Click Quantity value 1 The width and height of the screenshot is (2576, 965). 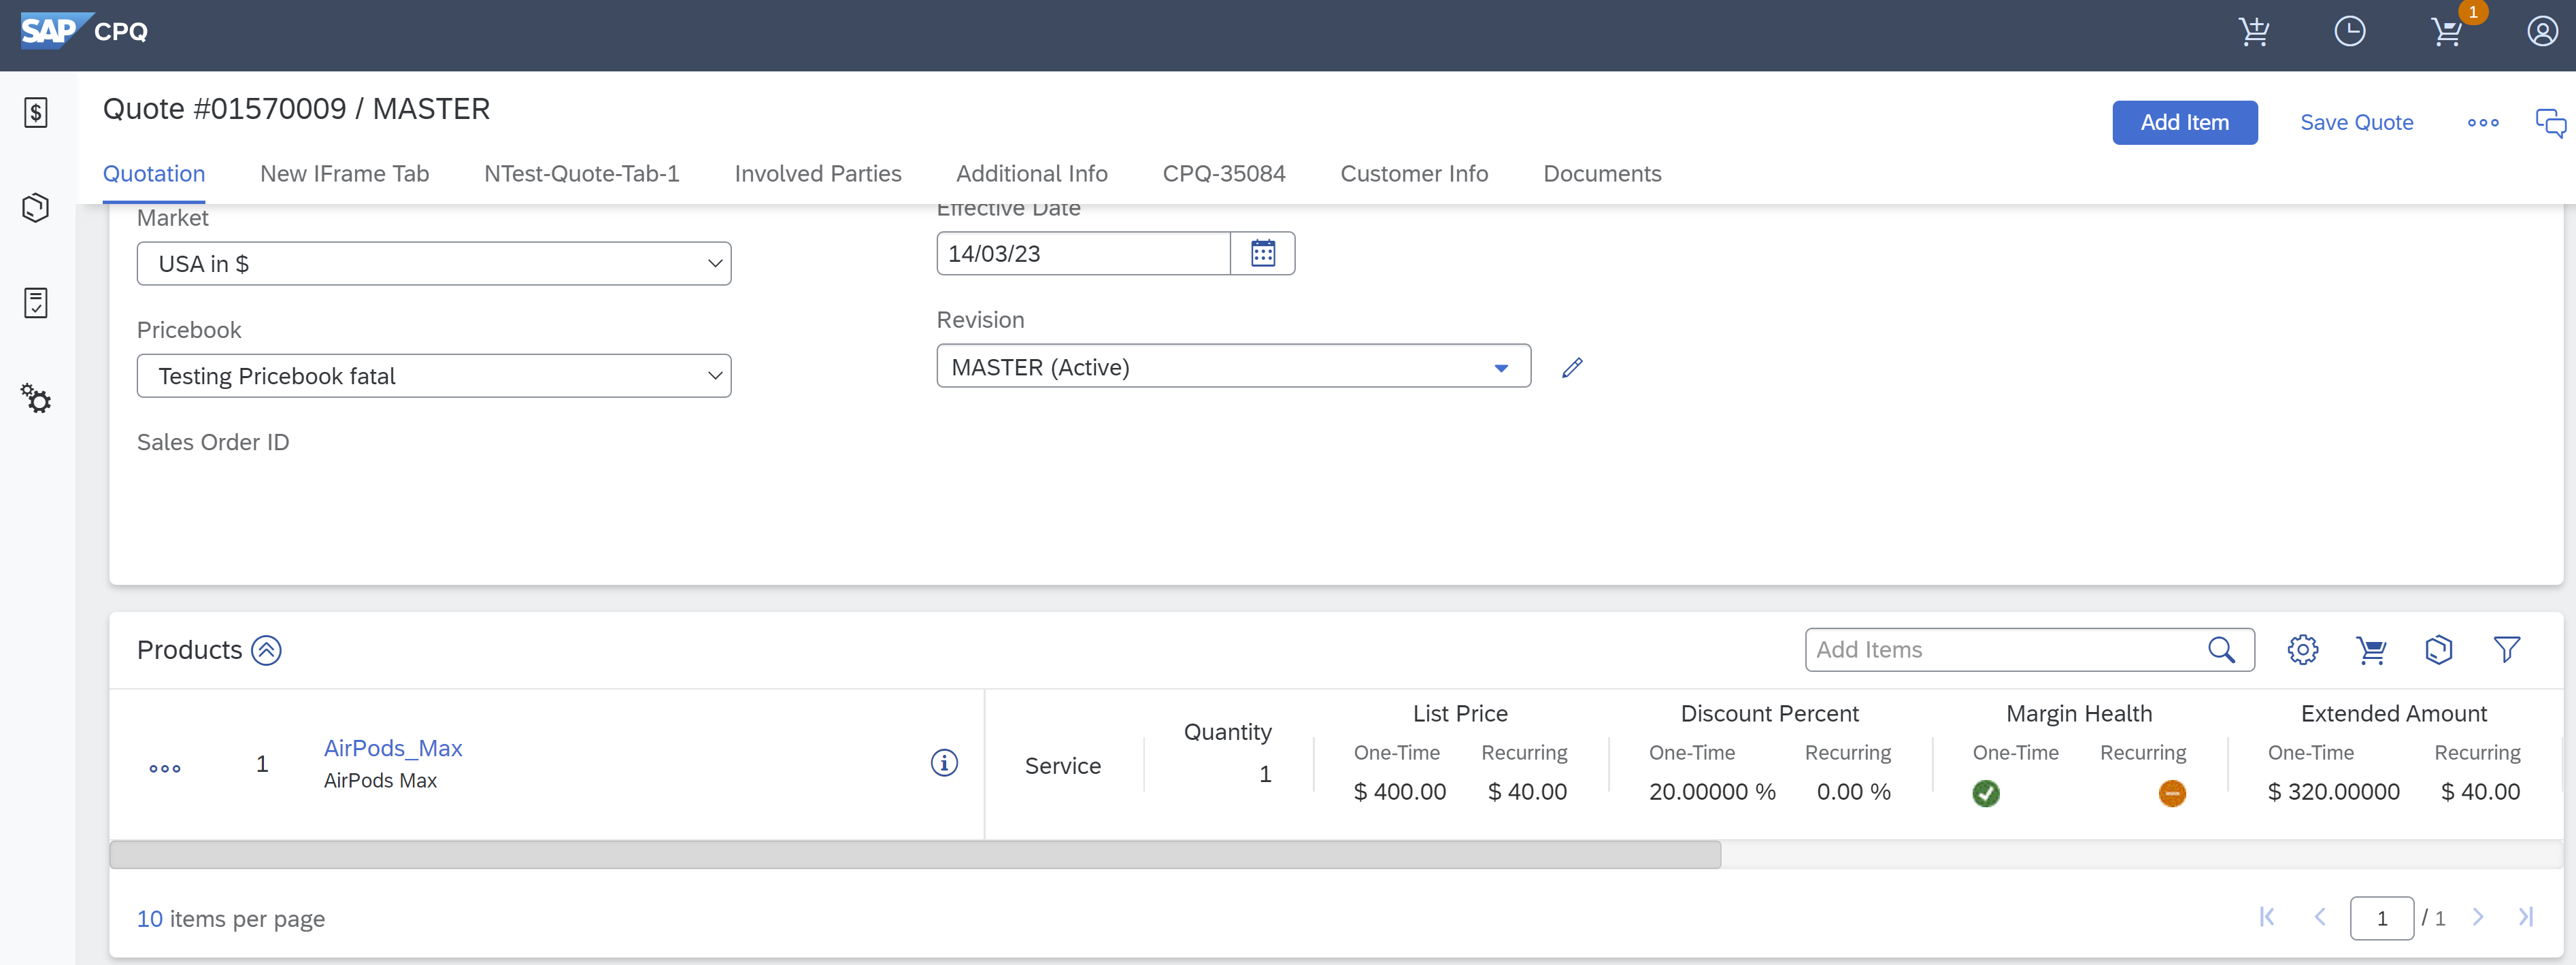(1265, 774)
